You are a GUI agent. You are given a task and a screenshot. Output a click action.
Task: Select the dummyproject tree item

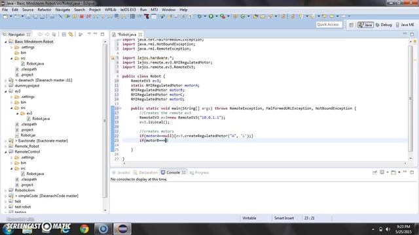click(27, 86)
